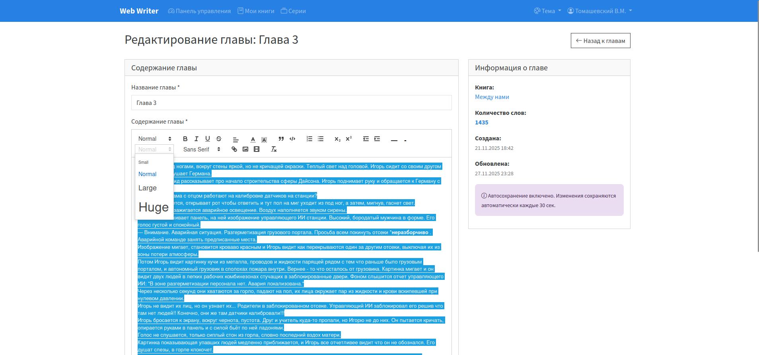Expand the Тема theme dropdown
Image resolution: width=759 pixels, height=355 pixels.
(547, 11)
